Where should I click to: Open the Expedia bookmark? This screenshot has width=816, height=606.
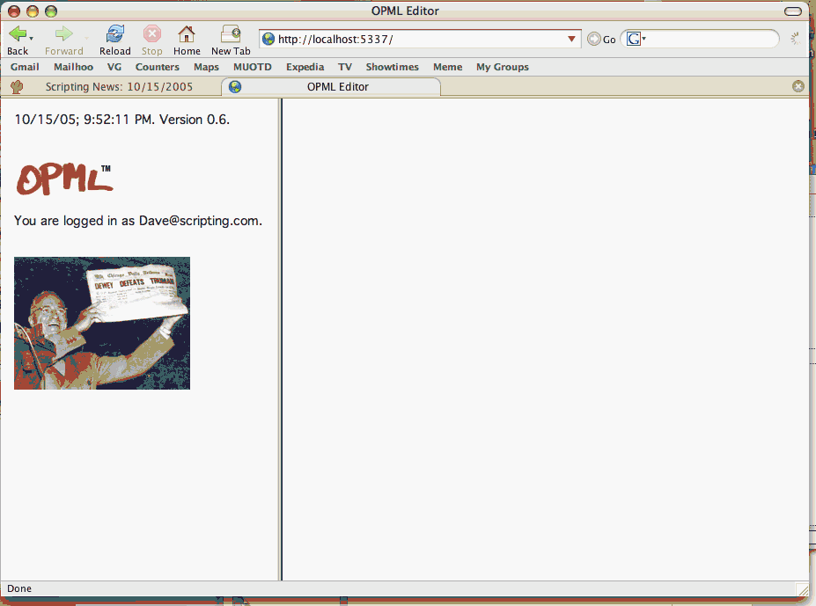coord(305,67)
